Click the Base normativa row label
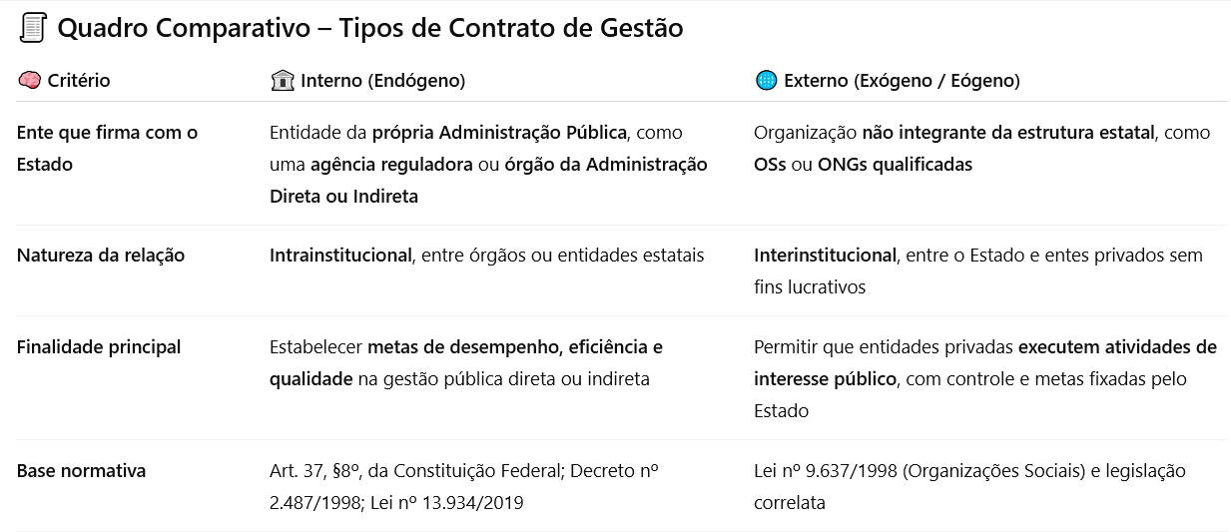The height and width of the screenshot is (532, 1231). 82,470
